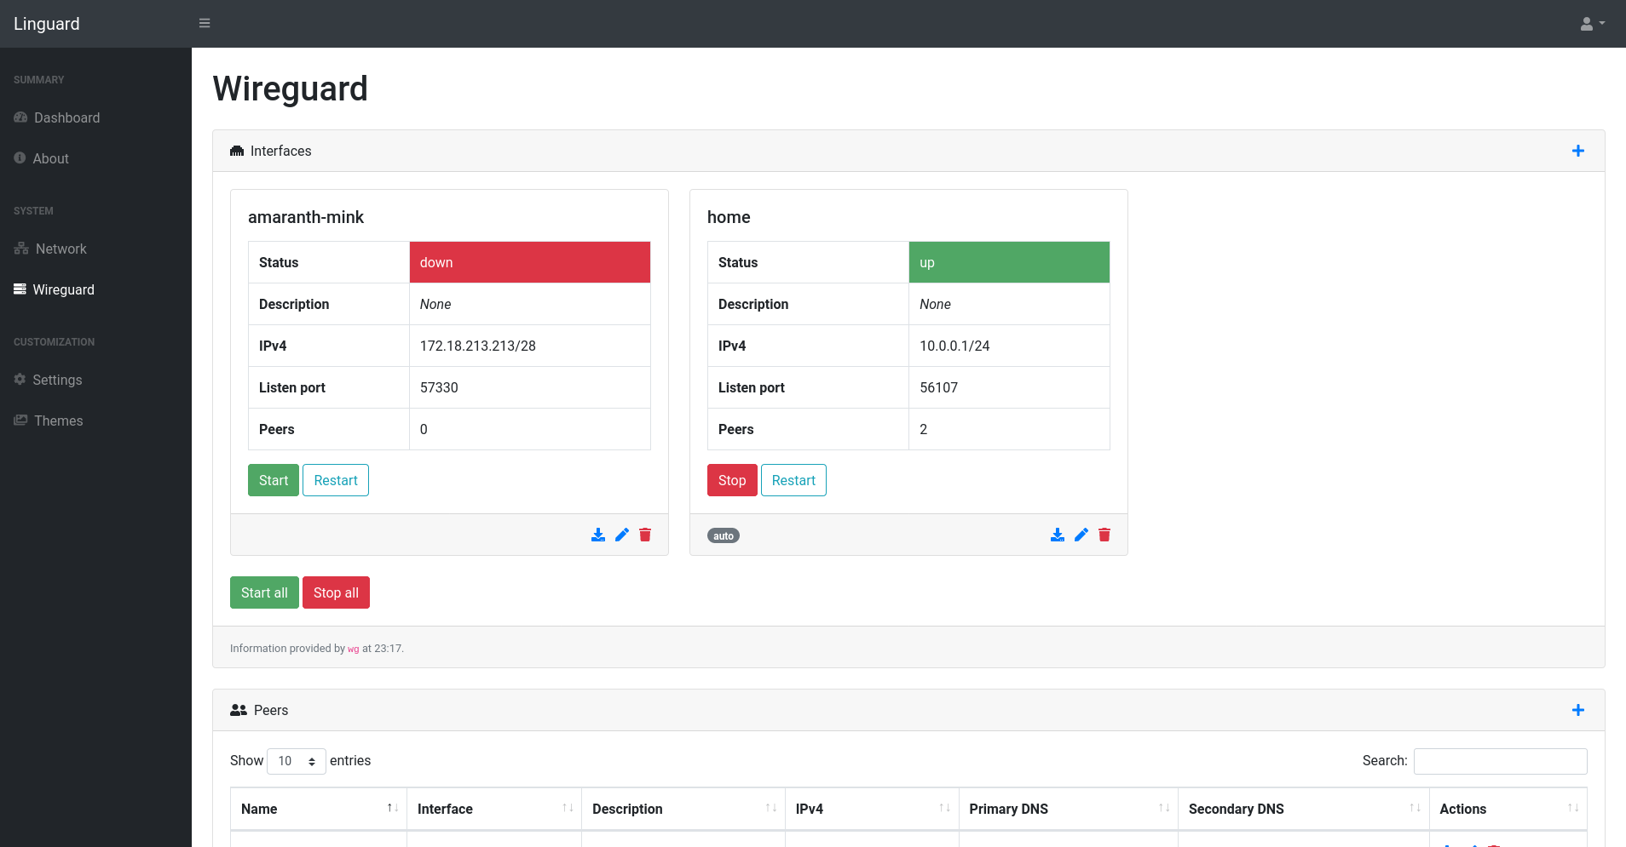Open the About page
This screenshot has width=1626, height=847.
41,158
